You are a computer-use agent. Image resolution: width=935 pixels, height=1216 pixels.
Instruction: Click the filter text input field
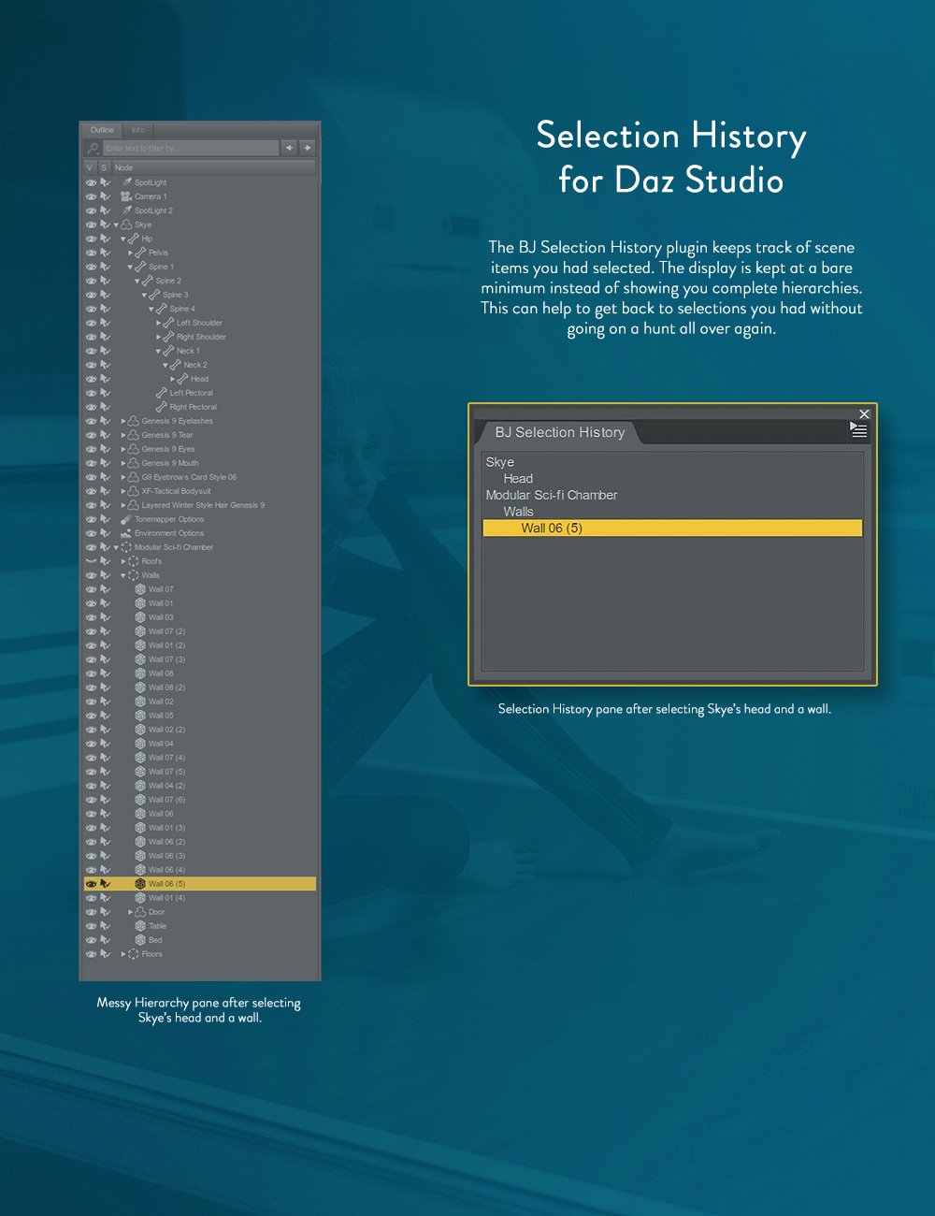click(x=187, y=147)
